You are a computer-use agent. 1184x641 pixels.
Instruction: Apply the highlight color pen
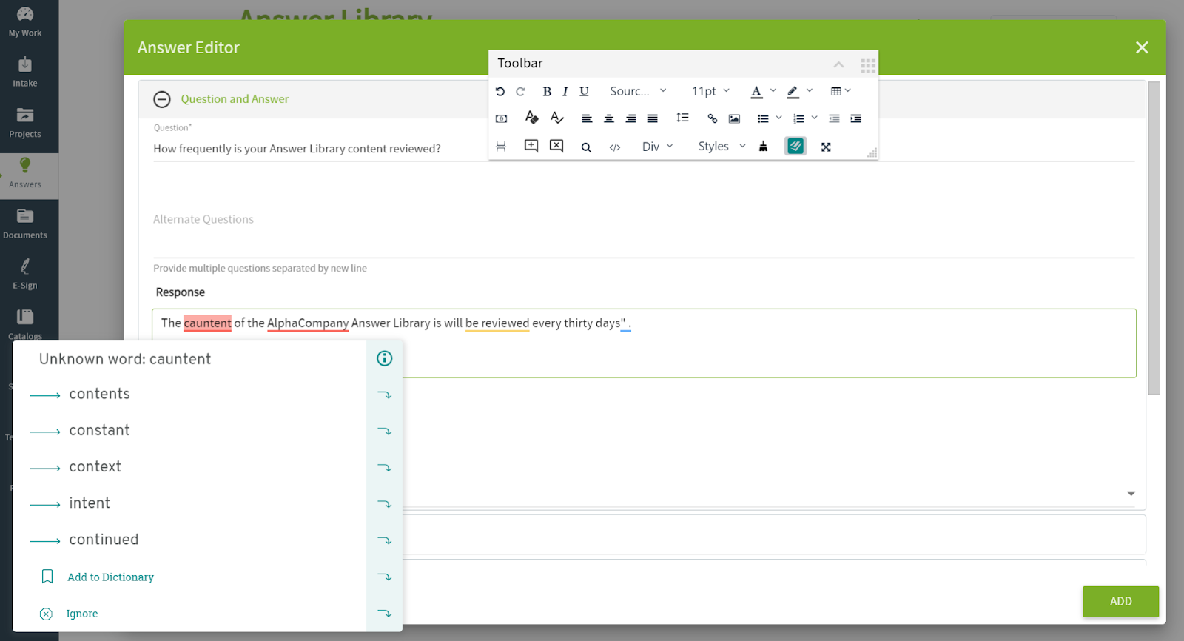pyautogui.click(x=793, y=91)
